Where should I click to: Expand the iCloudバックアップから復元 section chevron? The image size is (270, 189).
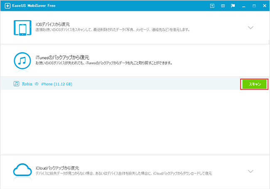click(250, 171)
